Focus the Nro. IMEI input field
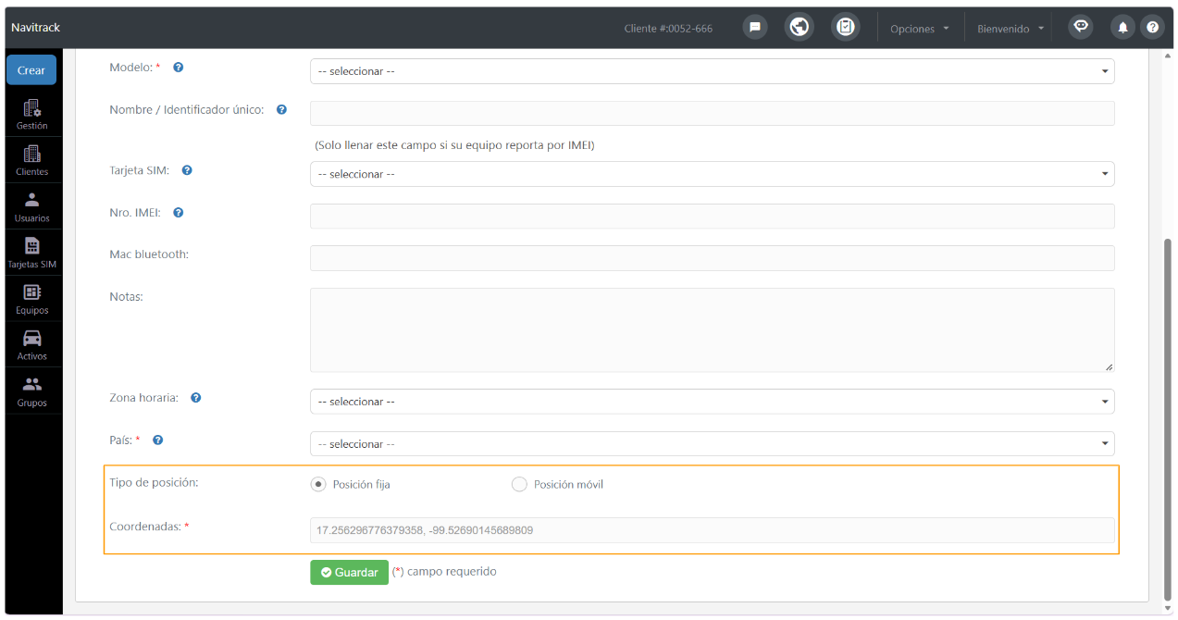This screenshot has height=620, width=1178. click(x=712, y=216)
